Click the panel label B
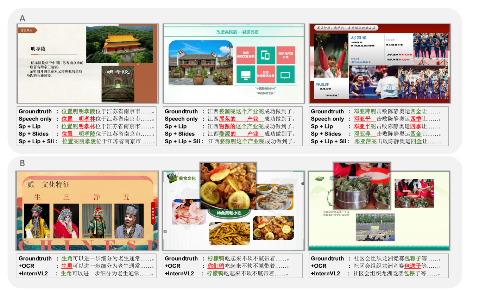This screenshot has height=293, width=479. 23,163
